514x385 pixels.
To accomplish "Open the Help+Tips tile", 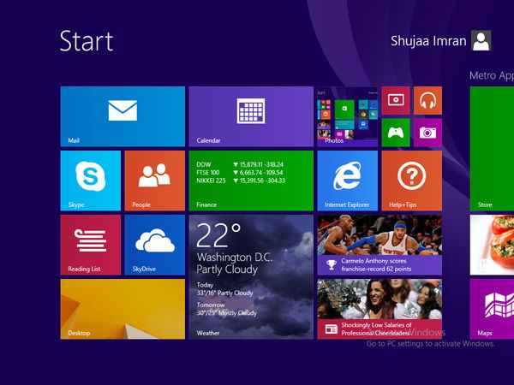I will (412, 181).
